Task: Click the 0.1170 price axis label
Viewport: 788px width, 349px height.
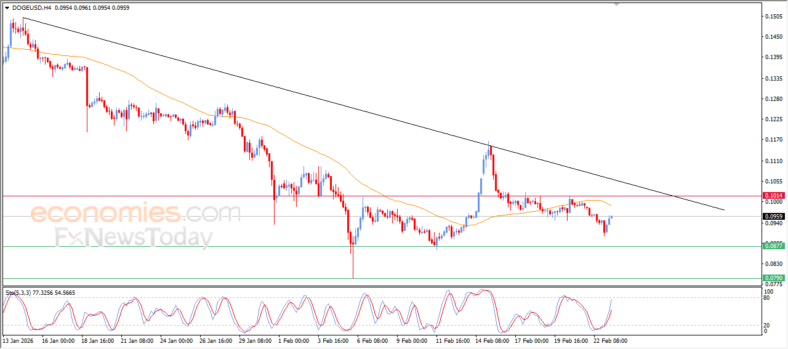Action: (x=773, y=140)
